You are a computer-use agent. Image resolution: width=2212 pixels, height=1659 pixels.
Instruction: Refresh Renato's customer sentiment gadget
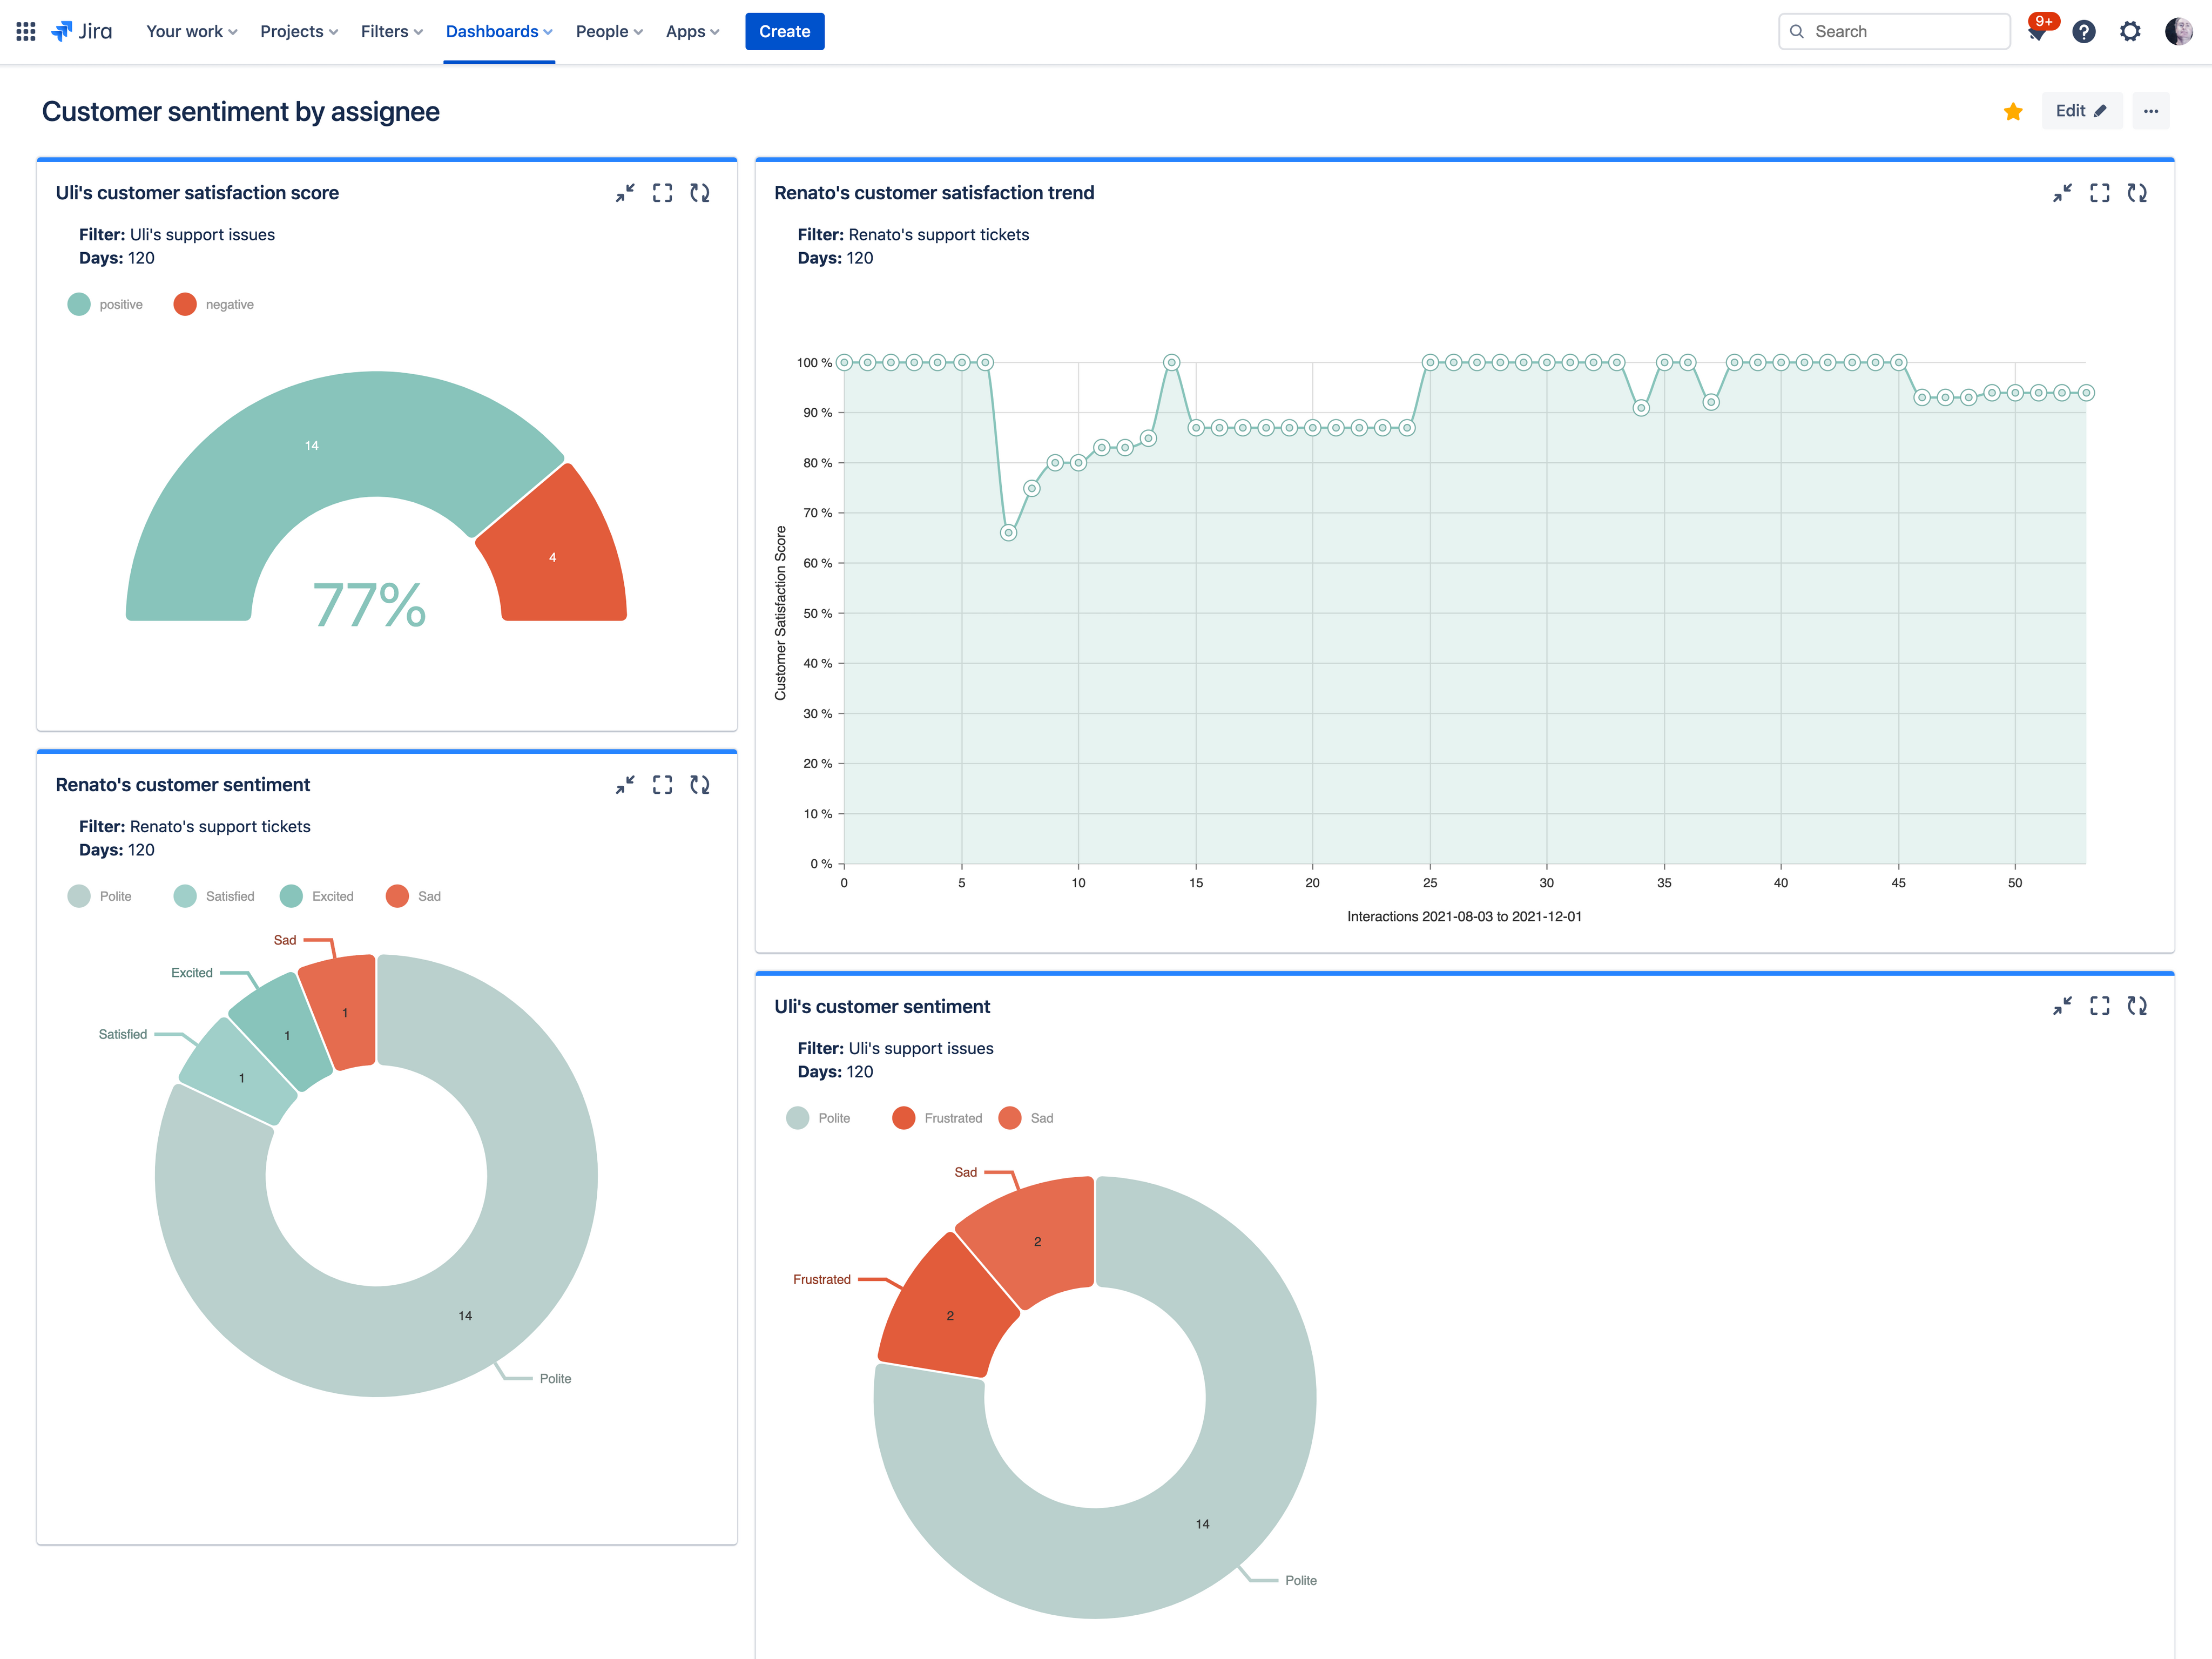pos(700,785)
